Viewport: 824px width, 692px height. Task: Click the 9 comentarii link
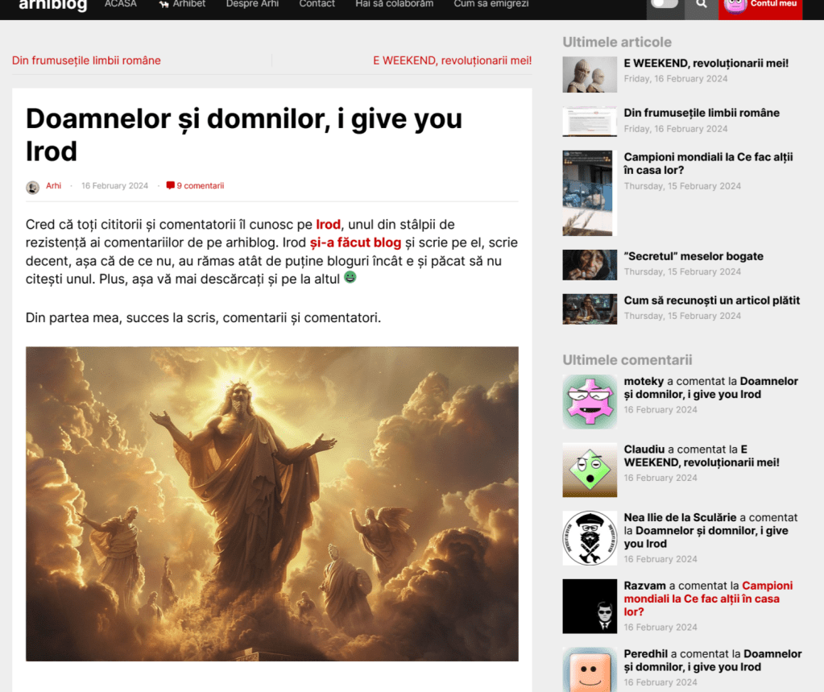200,186
